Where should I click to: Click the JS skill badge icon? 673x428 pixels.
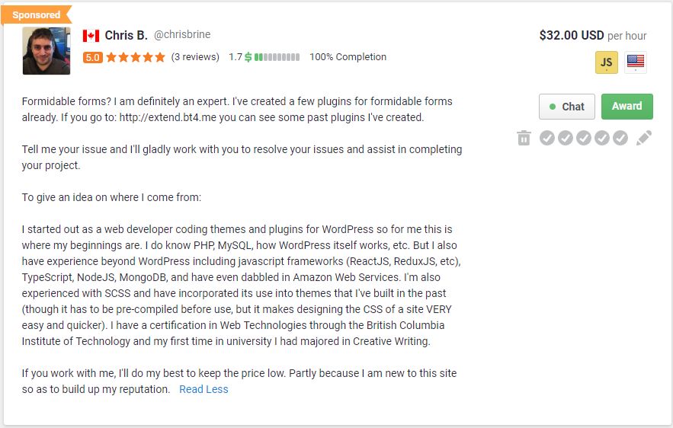pyautogui.click(x=607, y=62)
